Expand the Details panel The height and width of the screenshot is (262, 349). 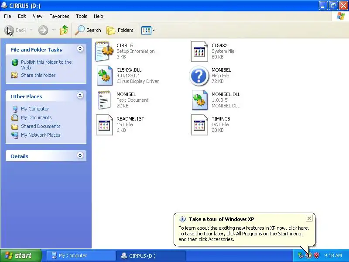click(80, 155)
